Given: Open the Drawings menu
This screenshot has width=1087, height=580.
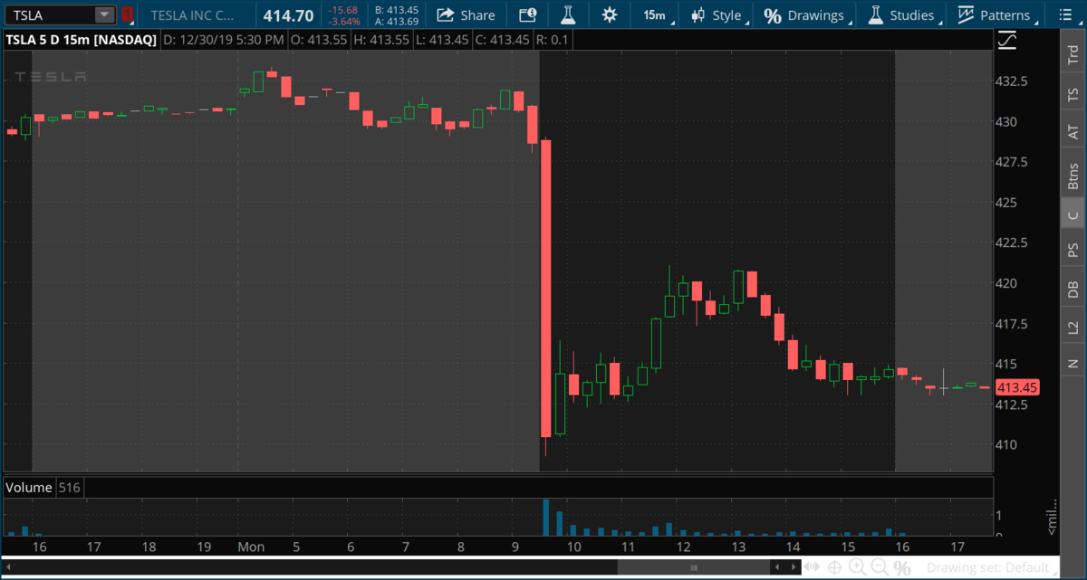Looking at the screenshot, I should (805, 15).
